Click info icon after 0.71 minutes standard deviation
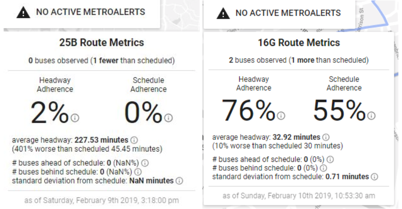This screenshot has height=209, width=402. [x=375, y=177]
